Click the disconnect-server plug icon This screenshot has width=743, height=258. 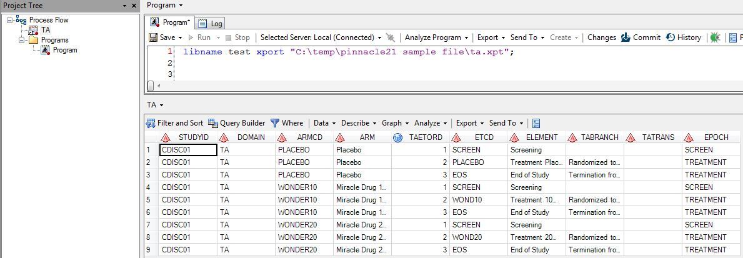tap(391, 37)
